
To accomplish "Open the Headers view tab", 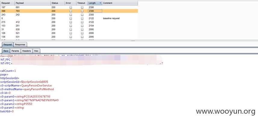I will coord(26,51).
